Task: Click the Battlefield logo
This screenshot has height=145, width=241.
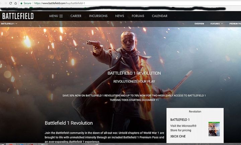Action: point(18,16)
